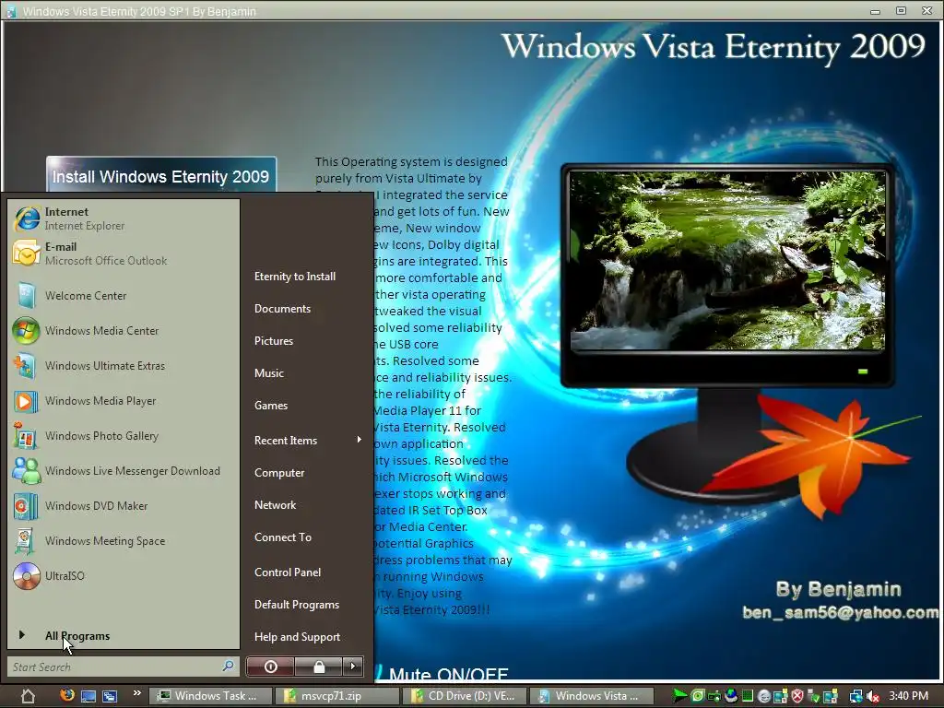Open Pictures from Start menu
944x708 pixels.
pyautogui.click(x=273, y=341)
